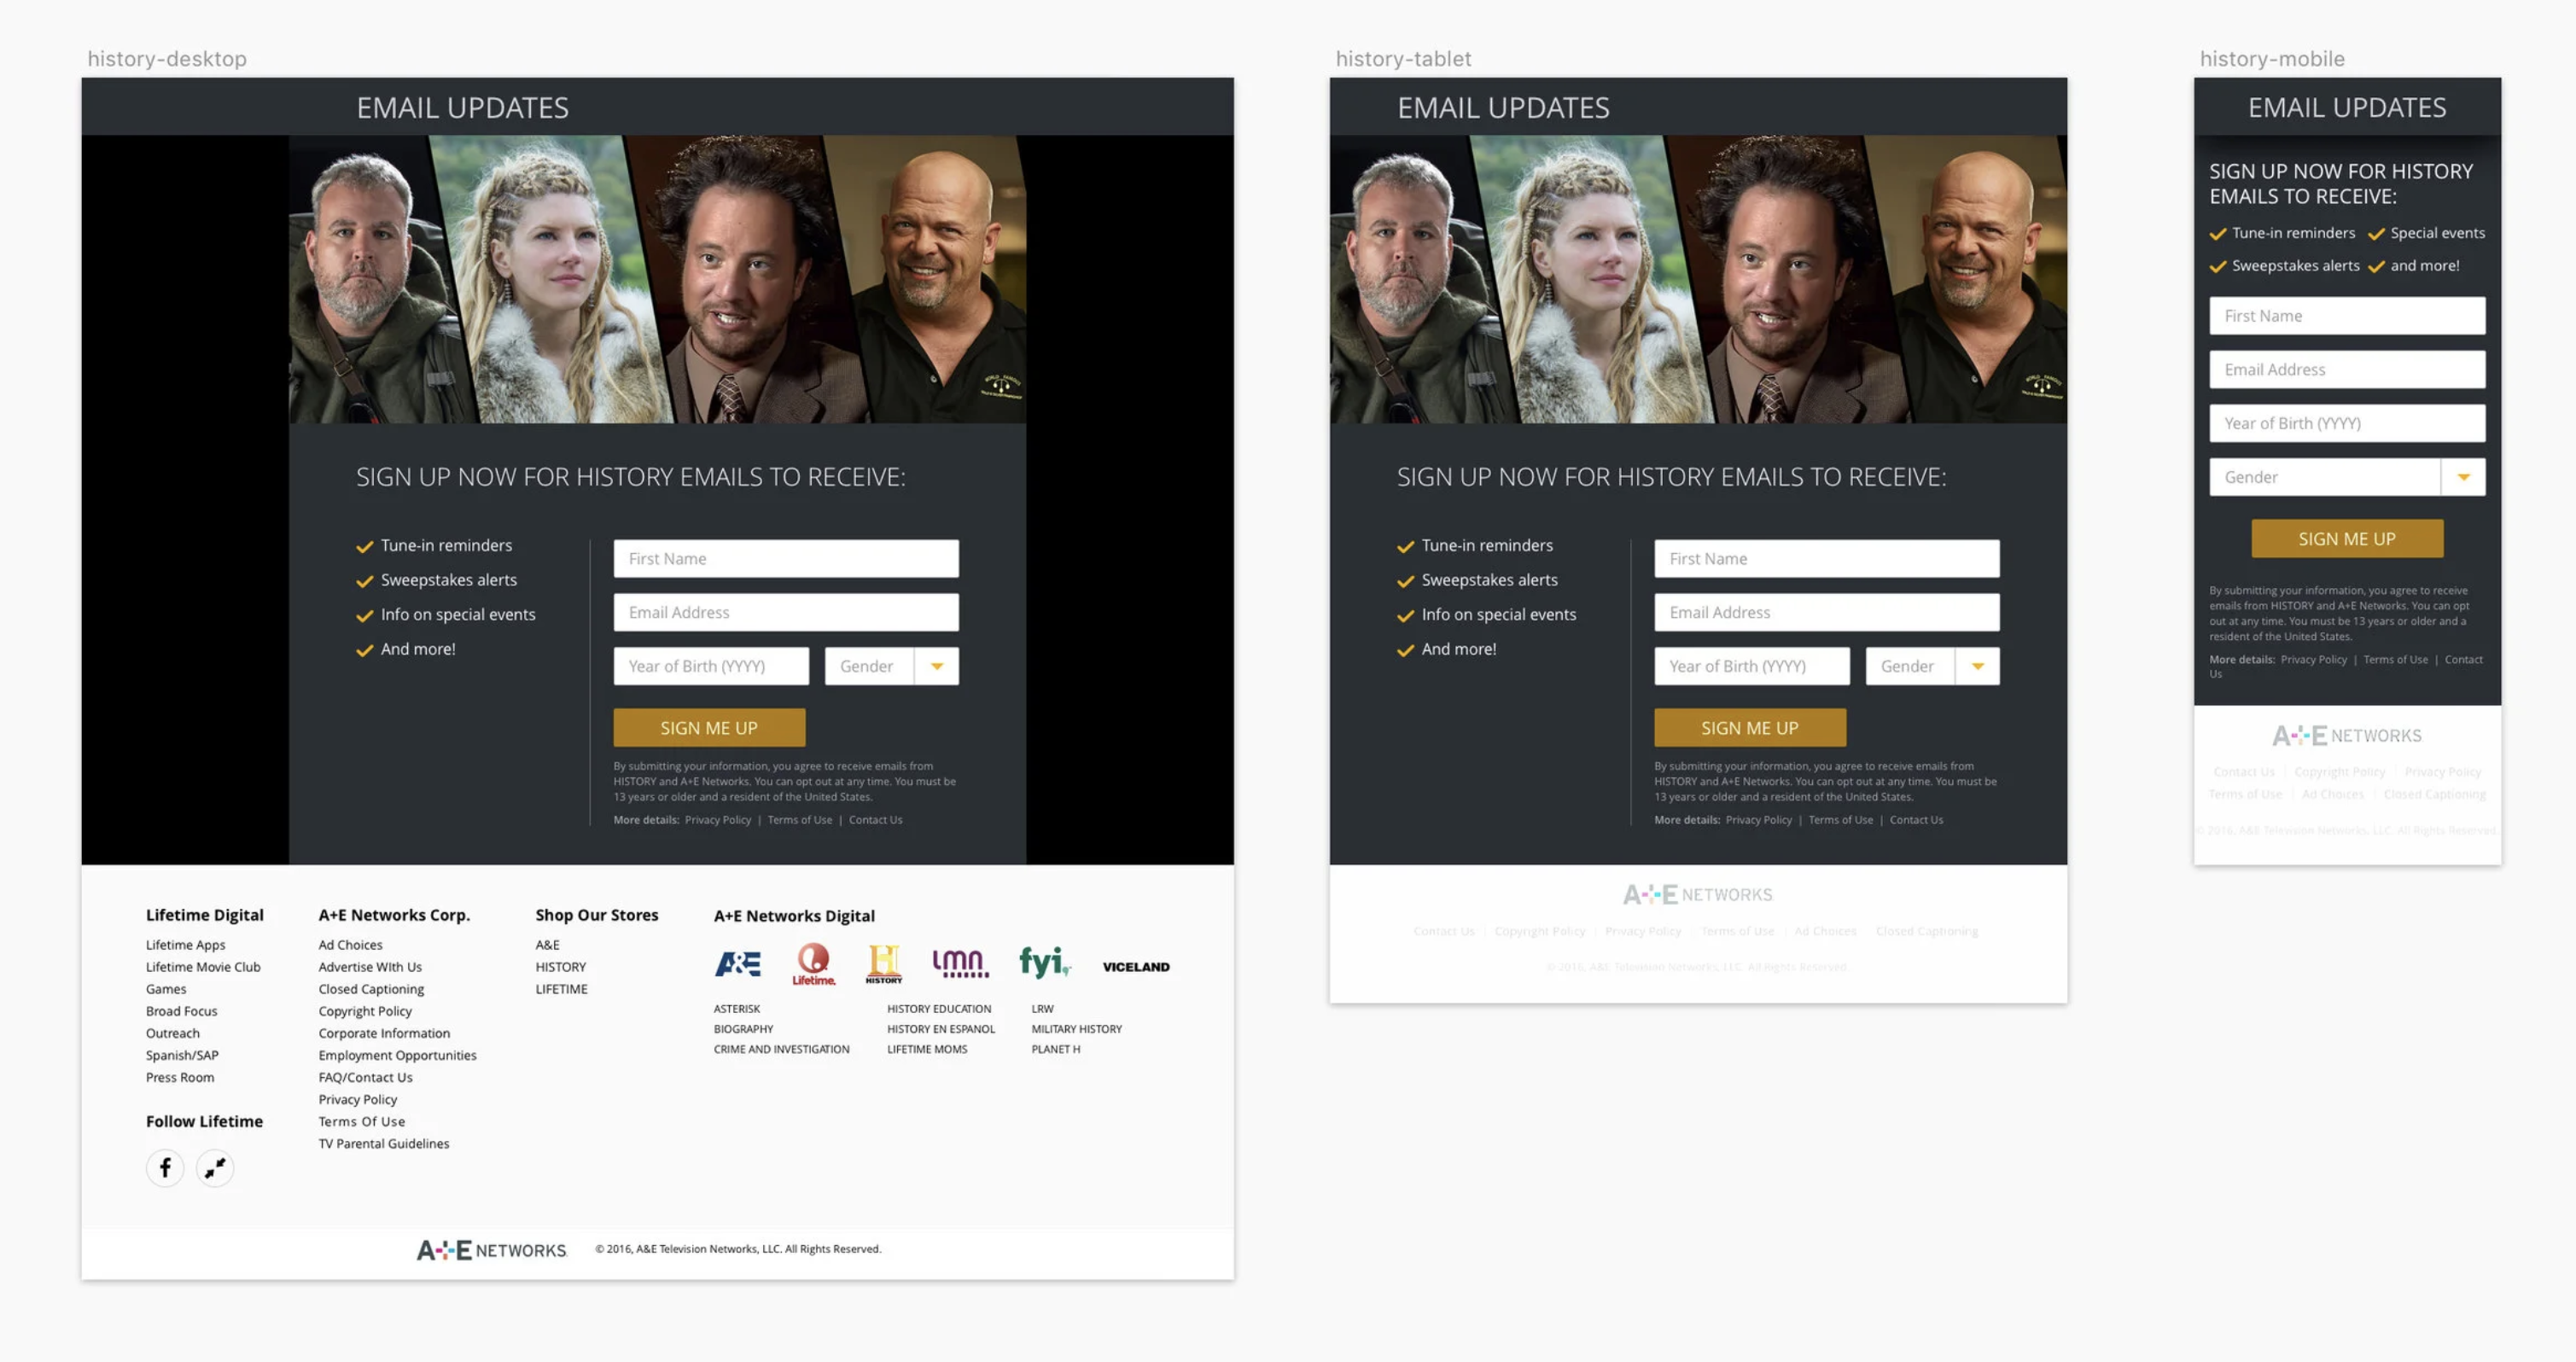Focus Year of Birth field in tablet form
Image resolution: width=2576 pixels, height=1362 pixels.
pyautogui.click(x=1752, y=666)
